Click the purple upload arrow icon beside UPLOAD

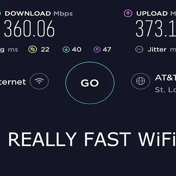tap(128, 13)
